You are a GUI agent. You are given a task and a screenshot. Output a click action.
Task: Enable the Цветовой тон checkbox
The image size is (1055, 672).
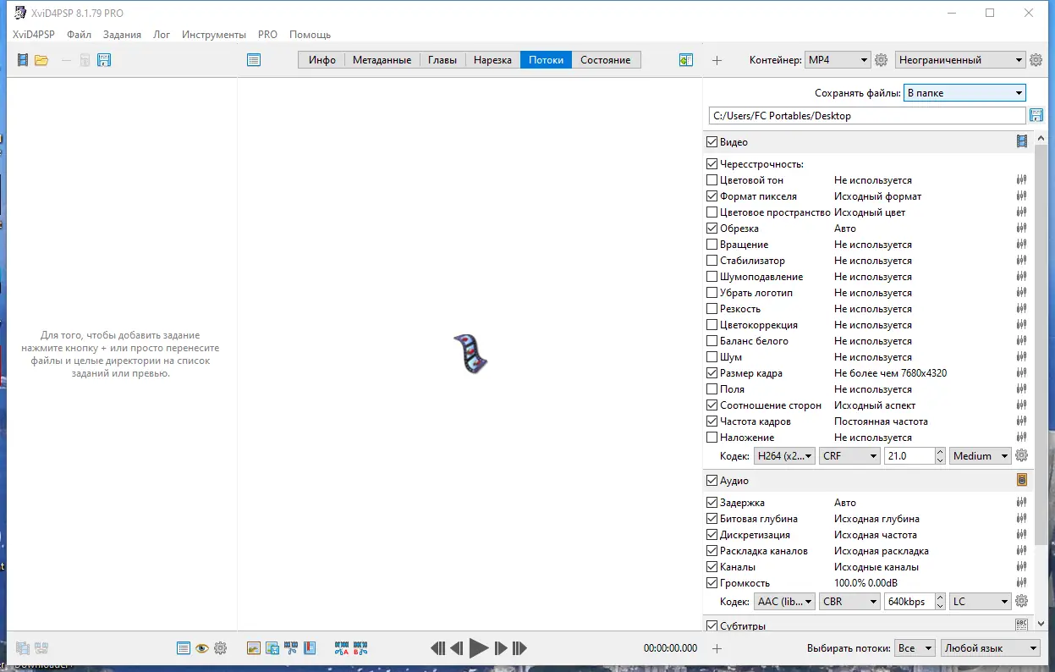[712, 180]
